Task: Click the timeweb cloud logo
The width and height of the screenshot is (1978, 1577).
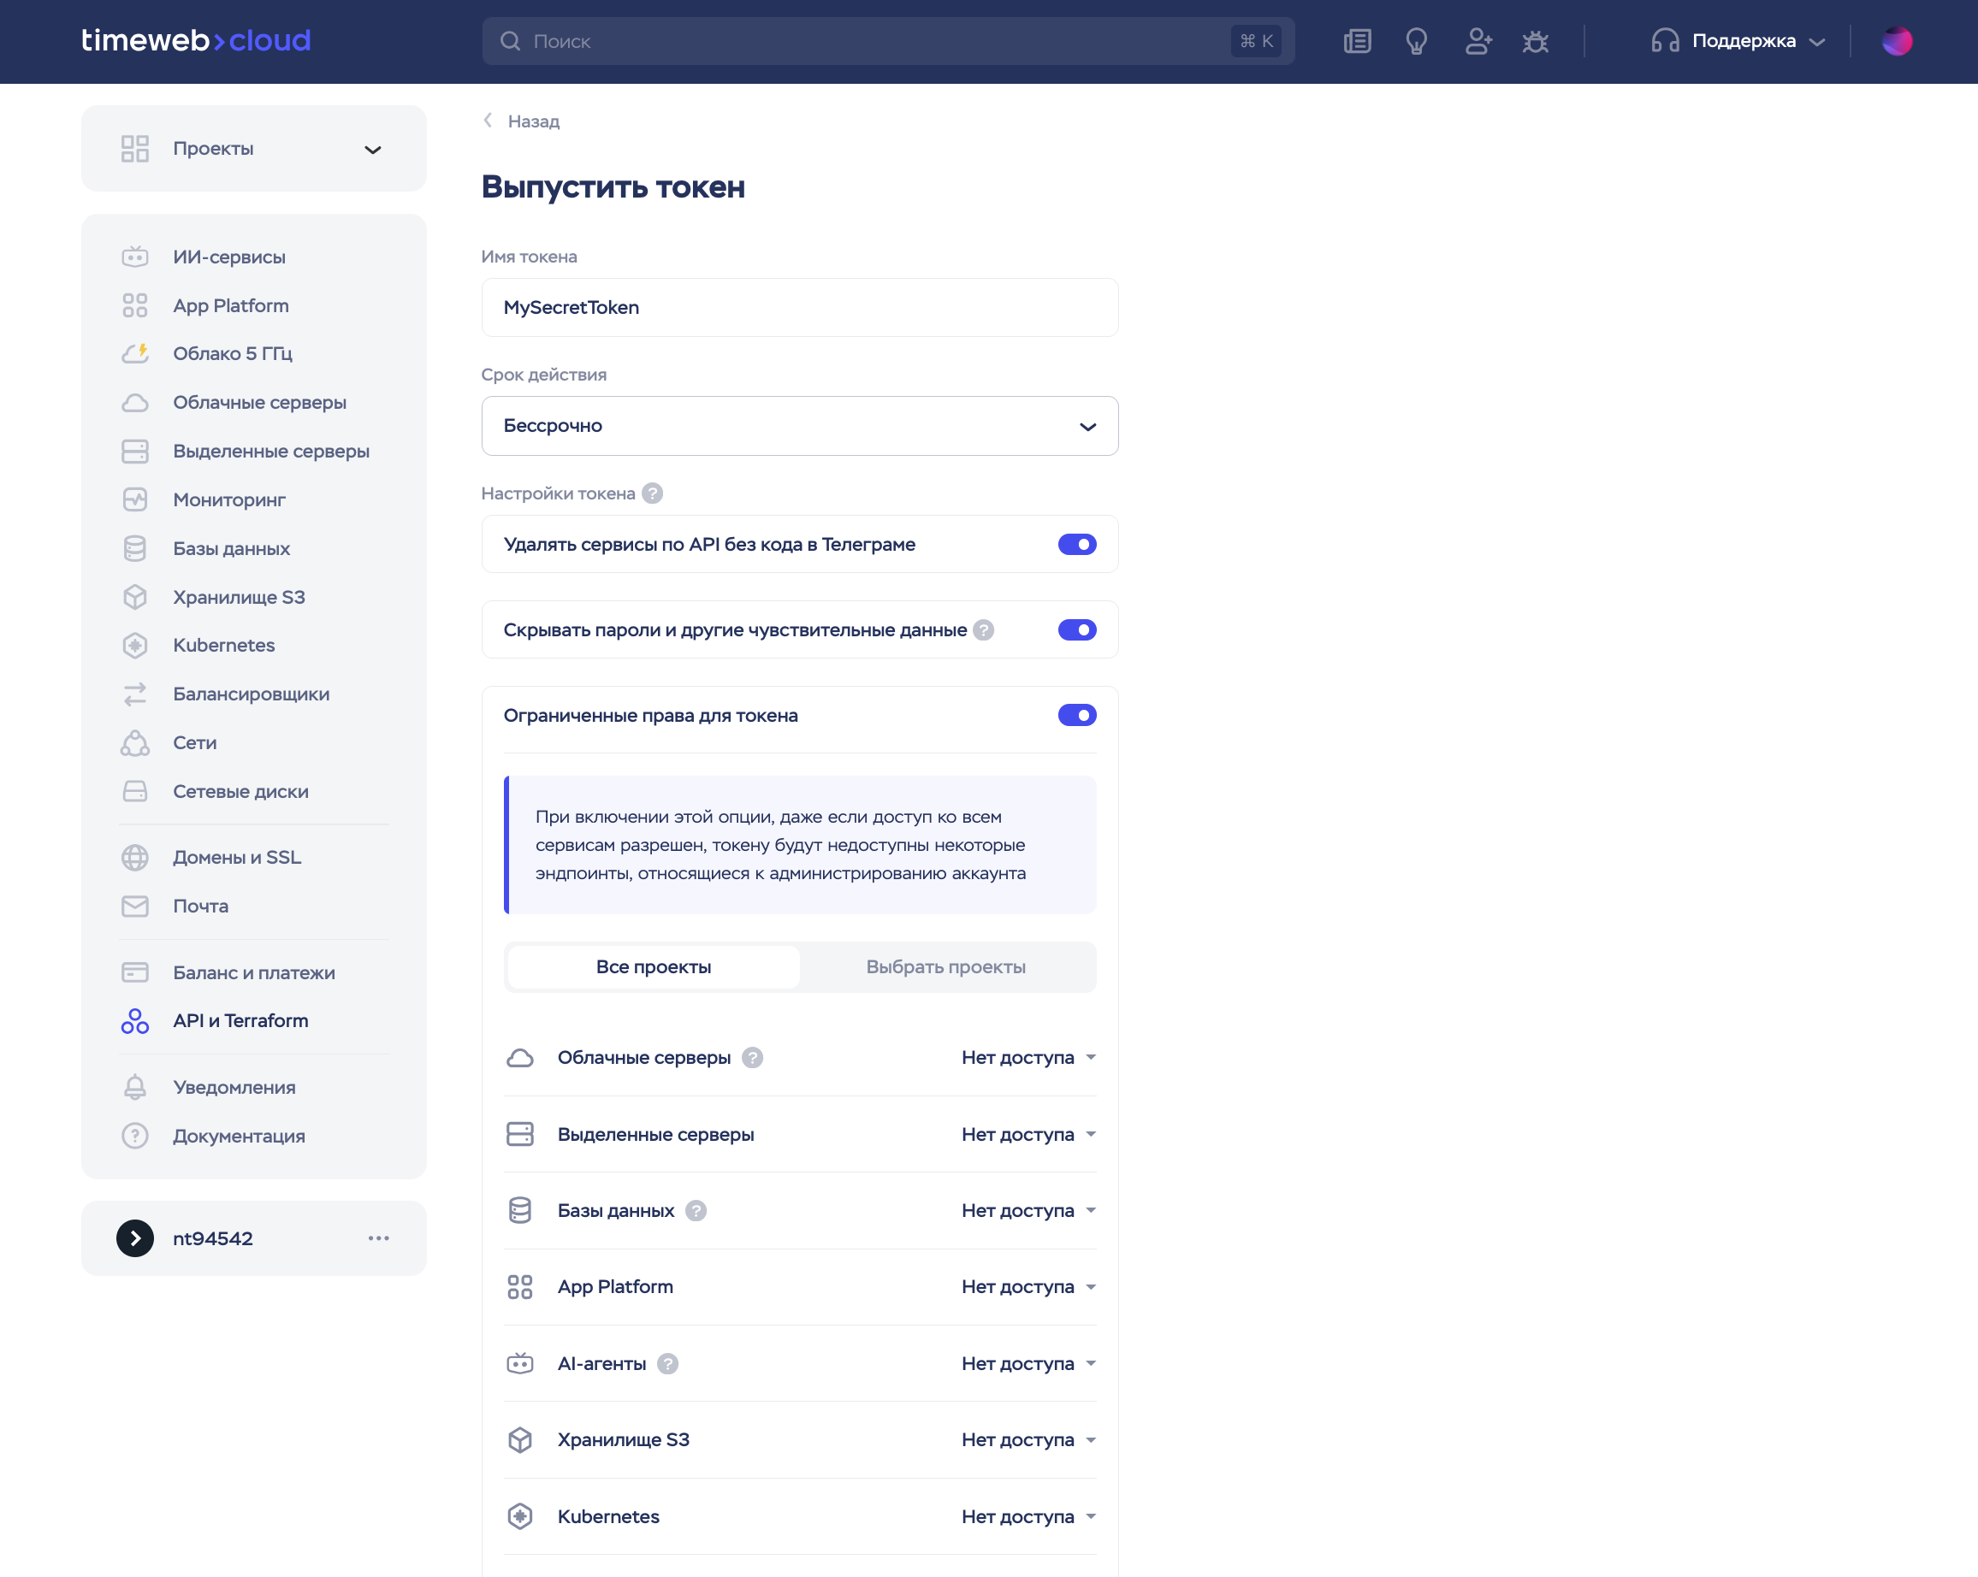Action: (195, 40)
